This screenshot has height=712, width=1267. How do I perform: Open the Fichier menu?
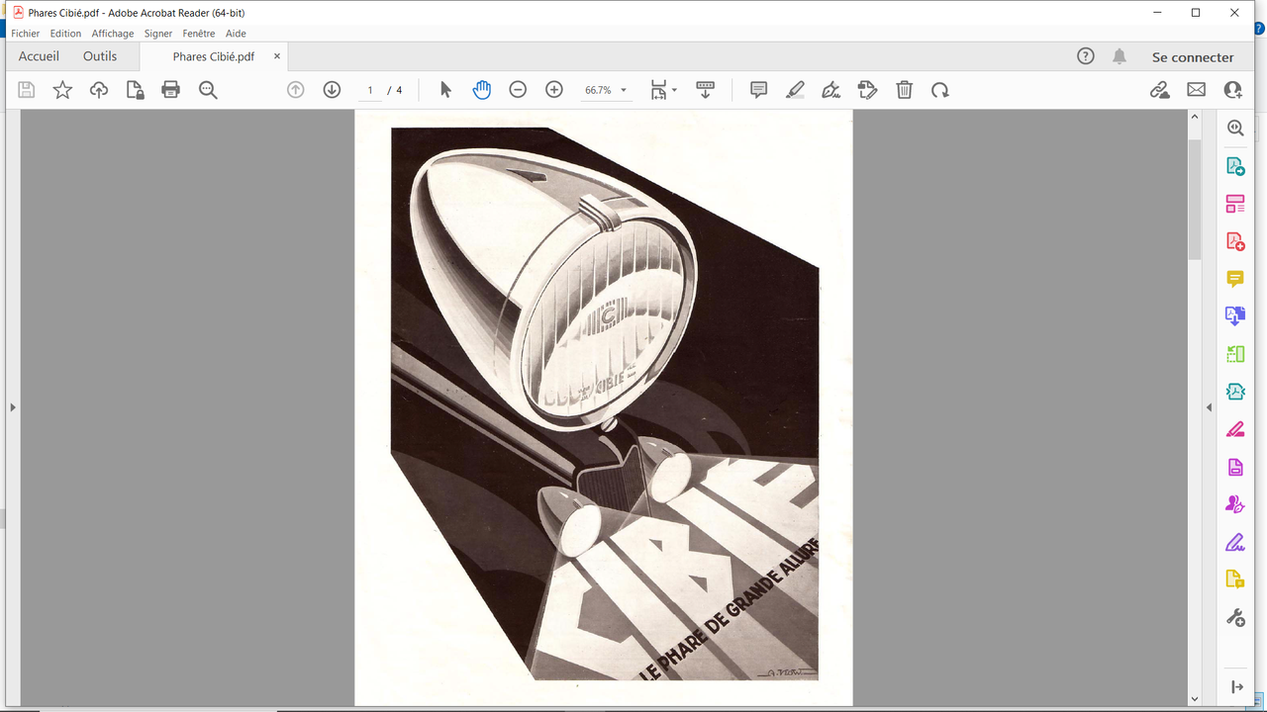(26, 34)
